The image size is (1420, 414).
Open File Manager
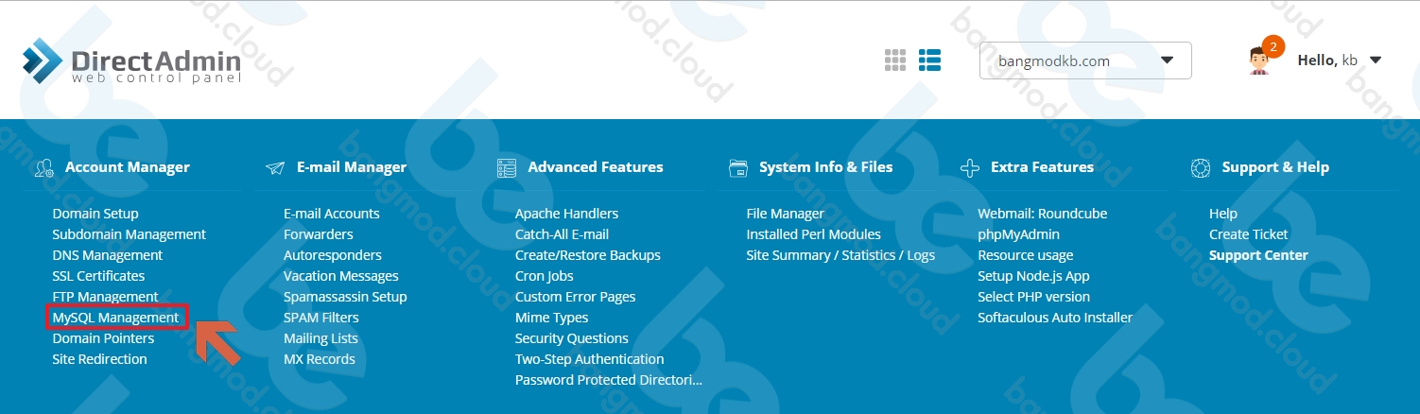(785, 214)
